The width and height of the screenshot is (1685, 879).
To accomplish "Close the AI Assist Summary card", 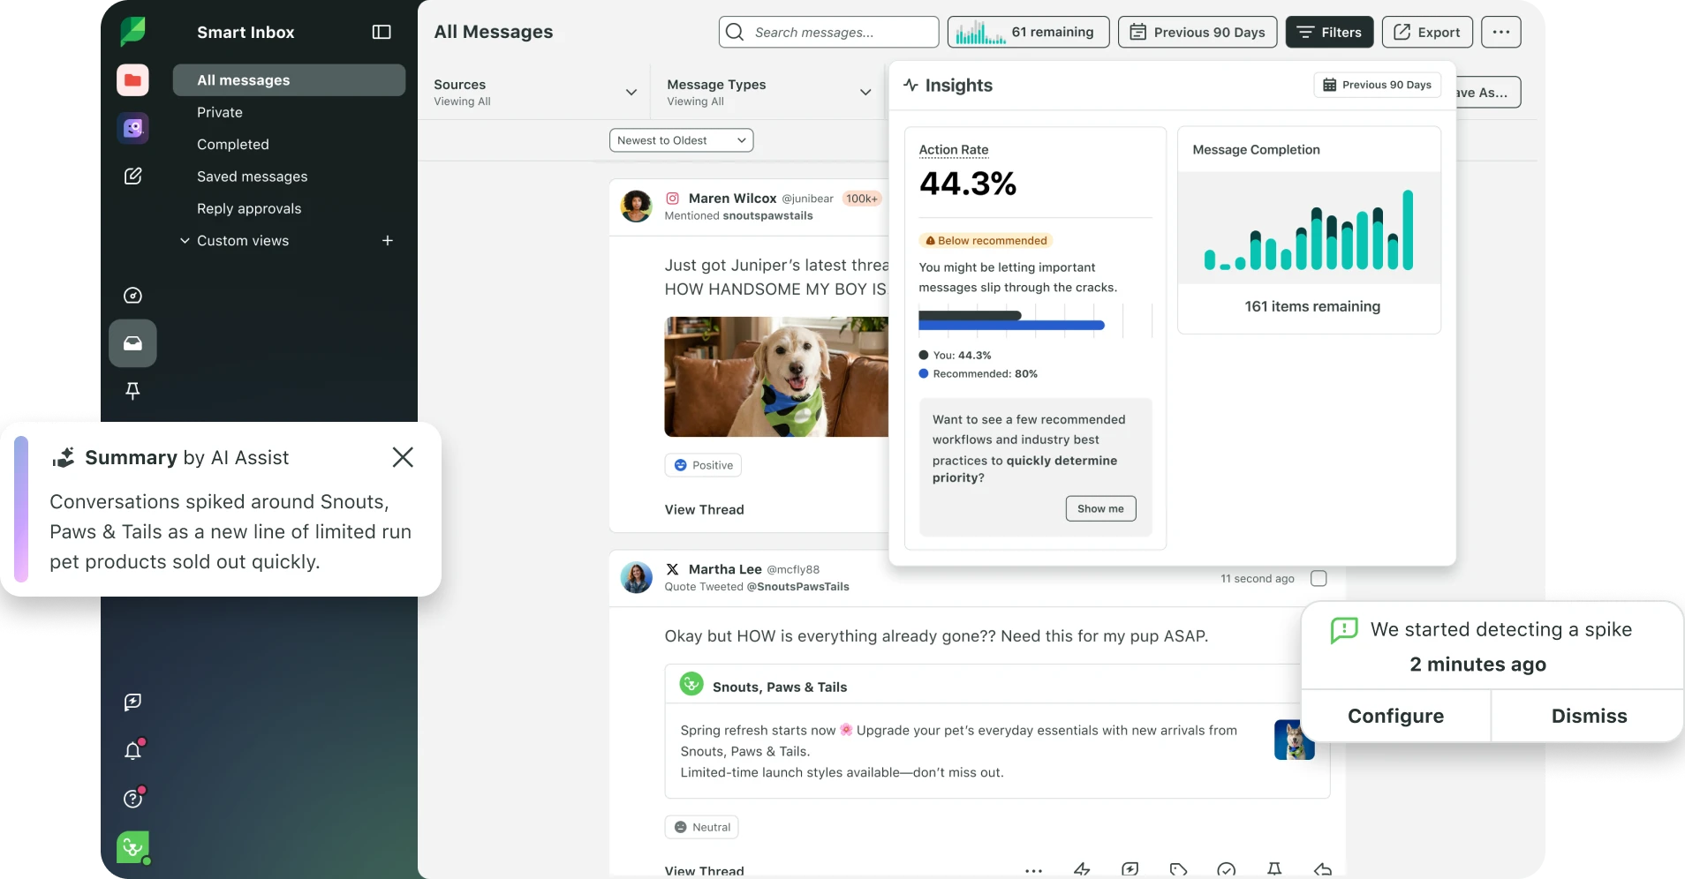I will click(403, 457).
